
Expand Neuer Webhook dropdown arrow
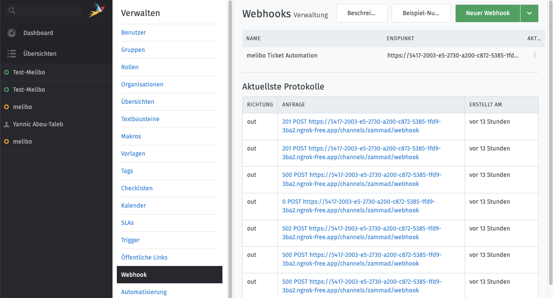point(530,13)
